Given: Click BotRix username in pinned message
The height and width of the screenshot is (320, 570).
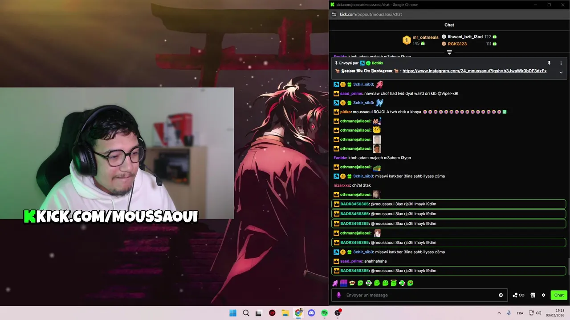Looking at the screenshot, I should click(x=377, y=63).
